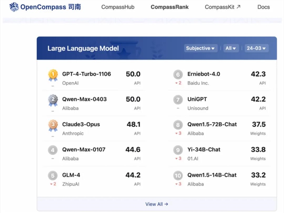Click the ▾3 change marker for Qwen1.5-72B-Chat
The width and height of the screenshot is (284, 213).
(178, 133)
